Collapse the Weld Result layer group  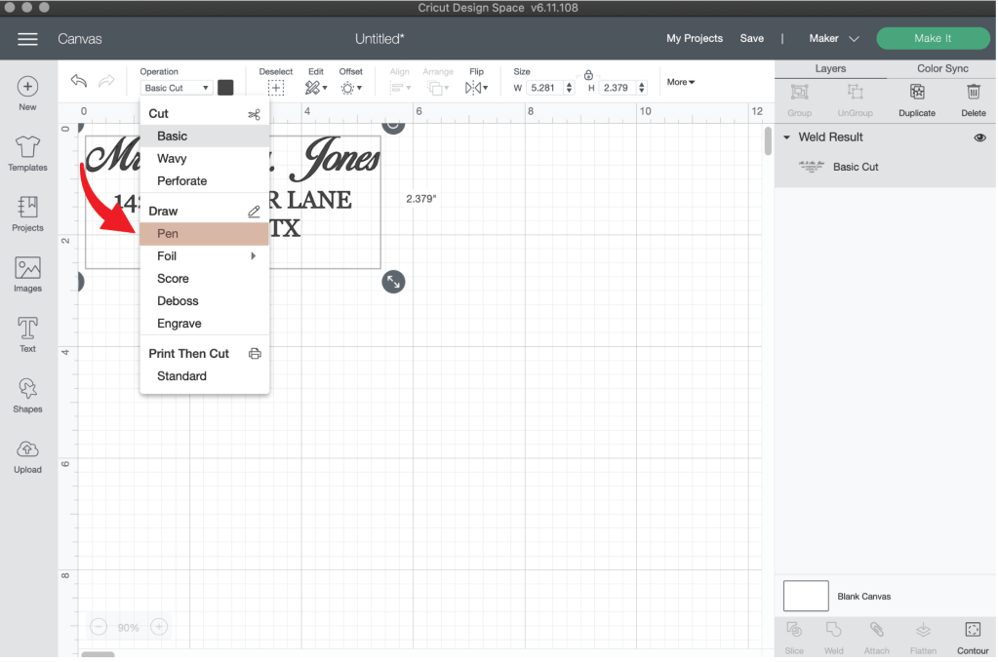[x=786, y=137]
